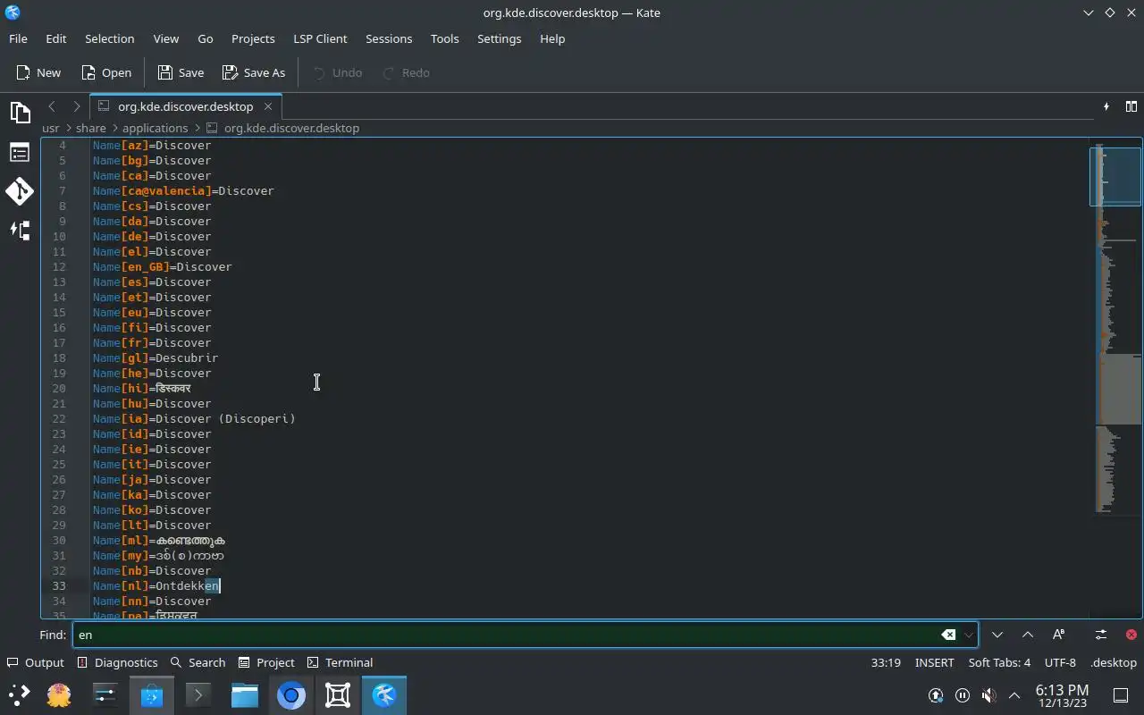Image resolution: width=1144 pixels, height=715 pixels.
Task: Click the 33:19 cursor position indicator
Action: pos(886,662)
